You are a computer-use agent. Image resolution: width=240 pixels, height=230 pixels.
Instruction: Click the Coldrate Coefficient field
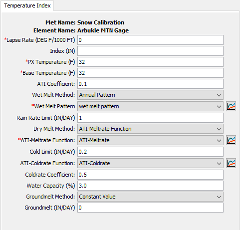coord(150,175)
